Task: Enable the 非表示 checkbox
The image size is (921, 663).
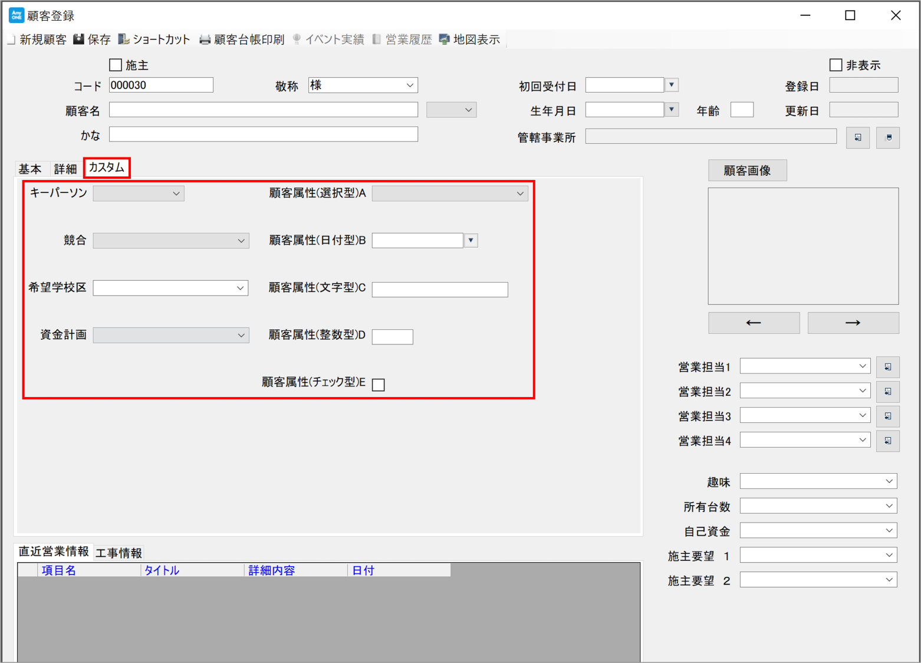Action: [x=836, y=65]
